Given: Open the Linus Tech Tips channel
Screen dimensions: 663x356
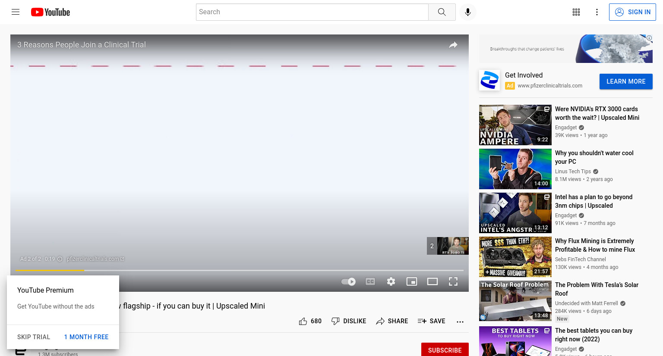Looking at the screenshot, I should pos(573,172).
